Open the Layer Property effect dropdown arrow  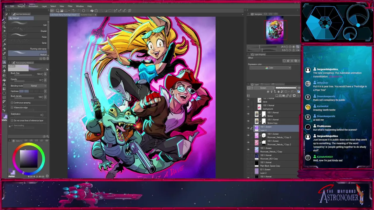[299, 61]
